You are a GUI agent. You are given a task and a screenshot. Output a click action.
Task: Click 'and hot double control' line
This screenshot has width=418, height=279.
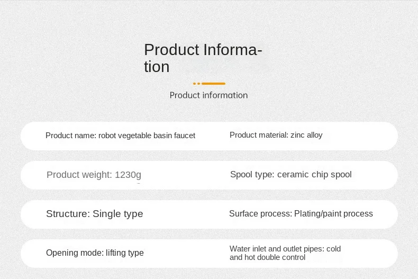point(267,257)
